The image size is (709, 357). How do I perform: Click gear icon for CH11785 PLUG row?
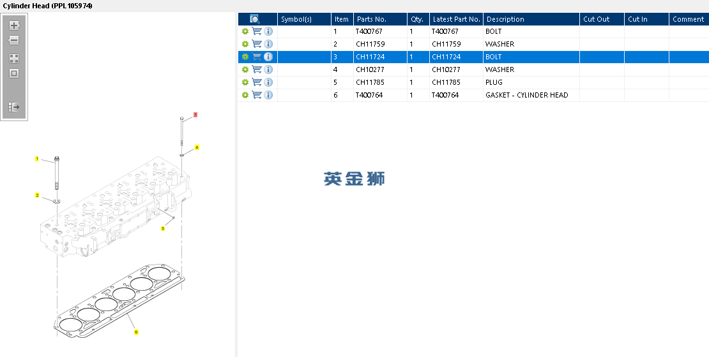(245, 82)
